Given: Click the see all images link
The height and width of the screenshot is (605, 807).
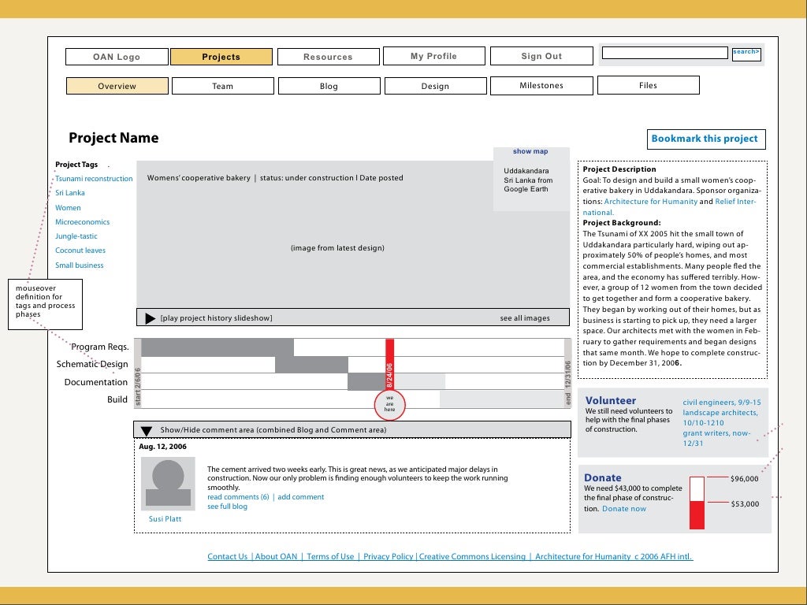Looking at the screenshot, I should click(524, 318).
